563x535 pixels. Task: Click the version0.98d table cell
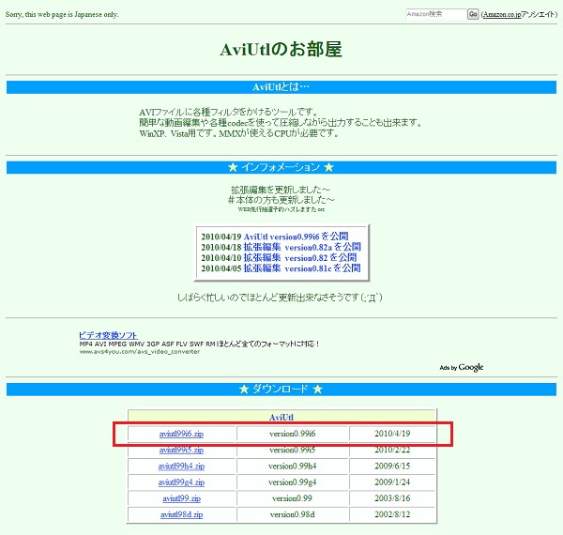tap(292, 514)
